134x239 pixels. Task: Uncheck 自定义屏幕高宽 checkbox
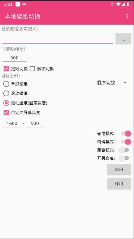click(7, 113)
